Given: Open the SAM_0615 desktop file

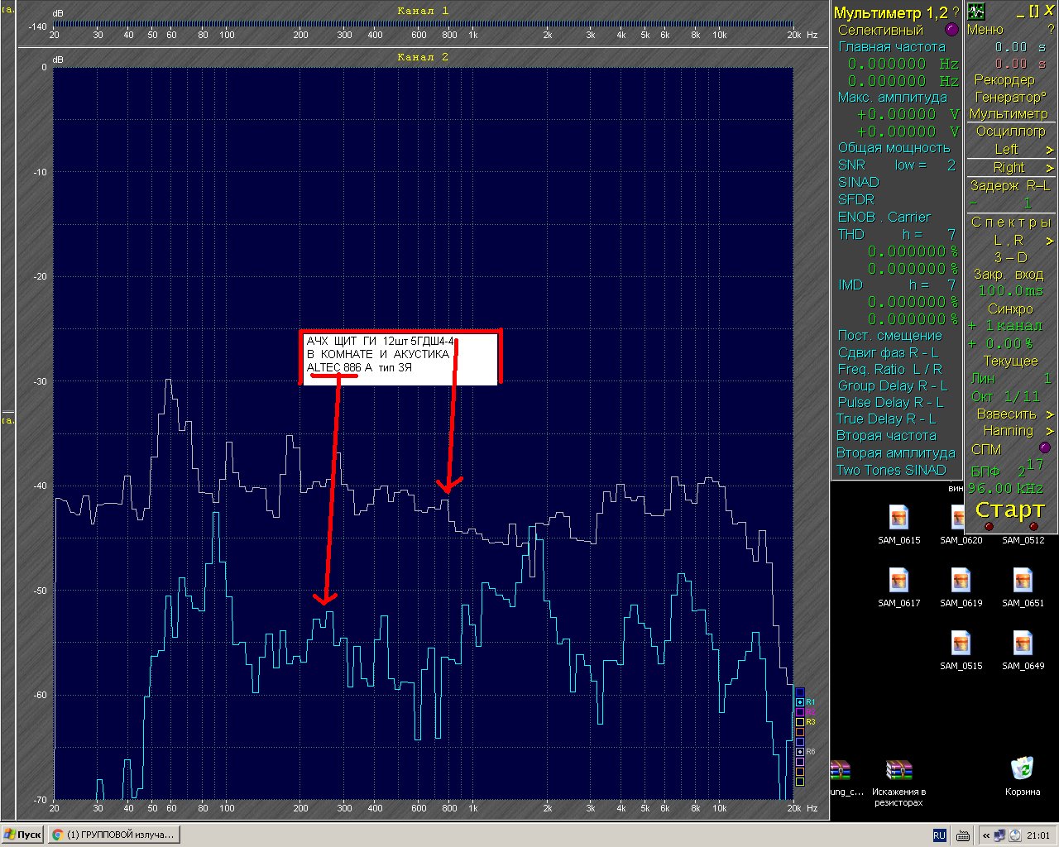Looking at the screenshot, I should click(898, 519).
